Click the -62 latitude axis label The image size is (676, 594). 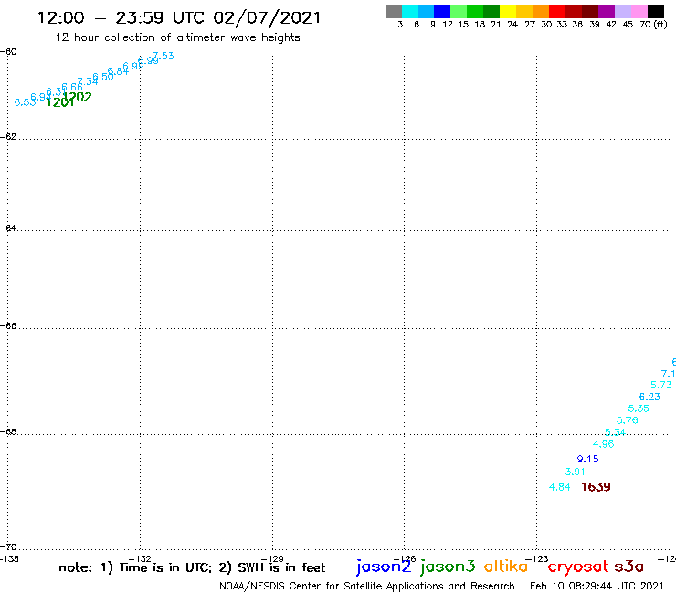click(x=8, y=137)
